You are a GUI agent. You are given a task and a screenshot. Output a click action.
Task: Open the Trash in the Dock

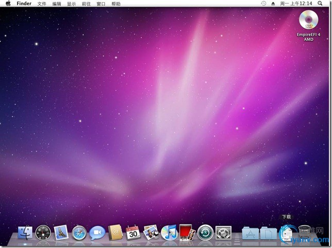click(x=304, y=233)
